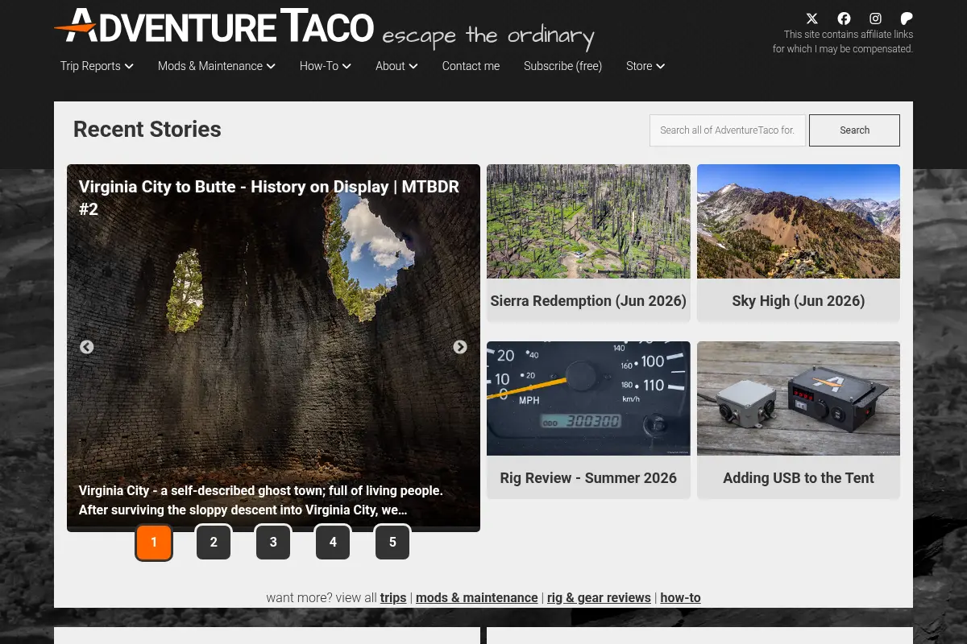Expand the Store menu

tap(645, 66)
